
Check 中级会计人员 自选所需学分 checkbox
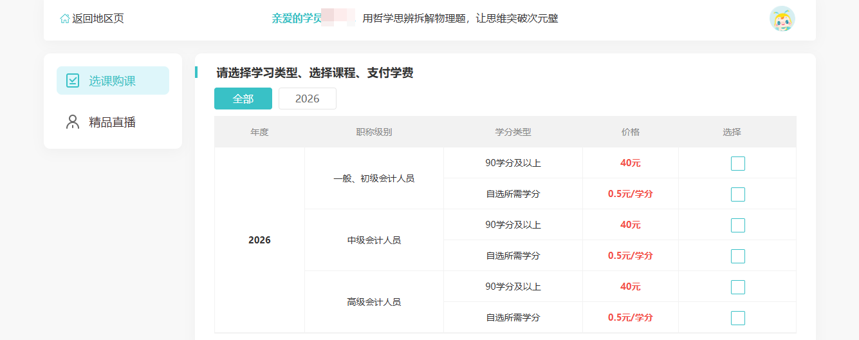(738, 256)
